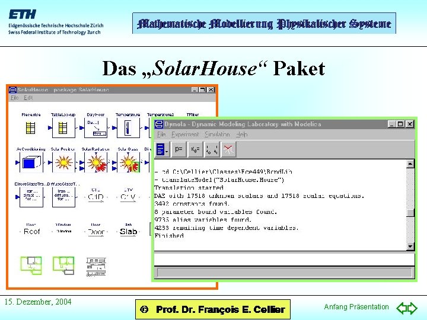This screenshot has height=320, width=427.
Task: Open Edit menu in SolarHouse window
Action: [28, 98]
